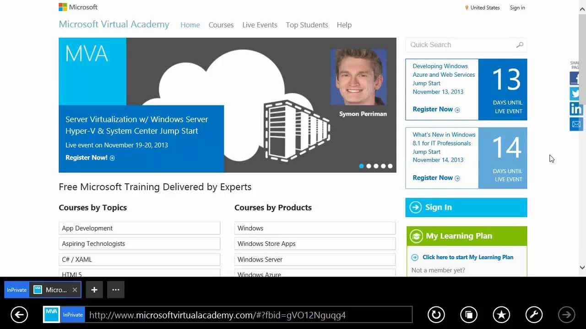The image size is (586, 329).
Task: Open the Courses menu item
Action: tap(221, 25)
